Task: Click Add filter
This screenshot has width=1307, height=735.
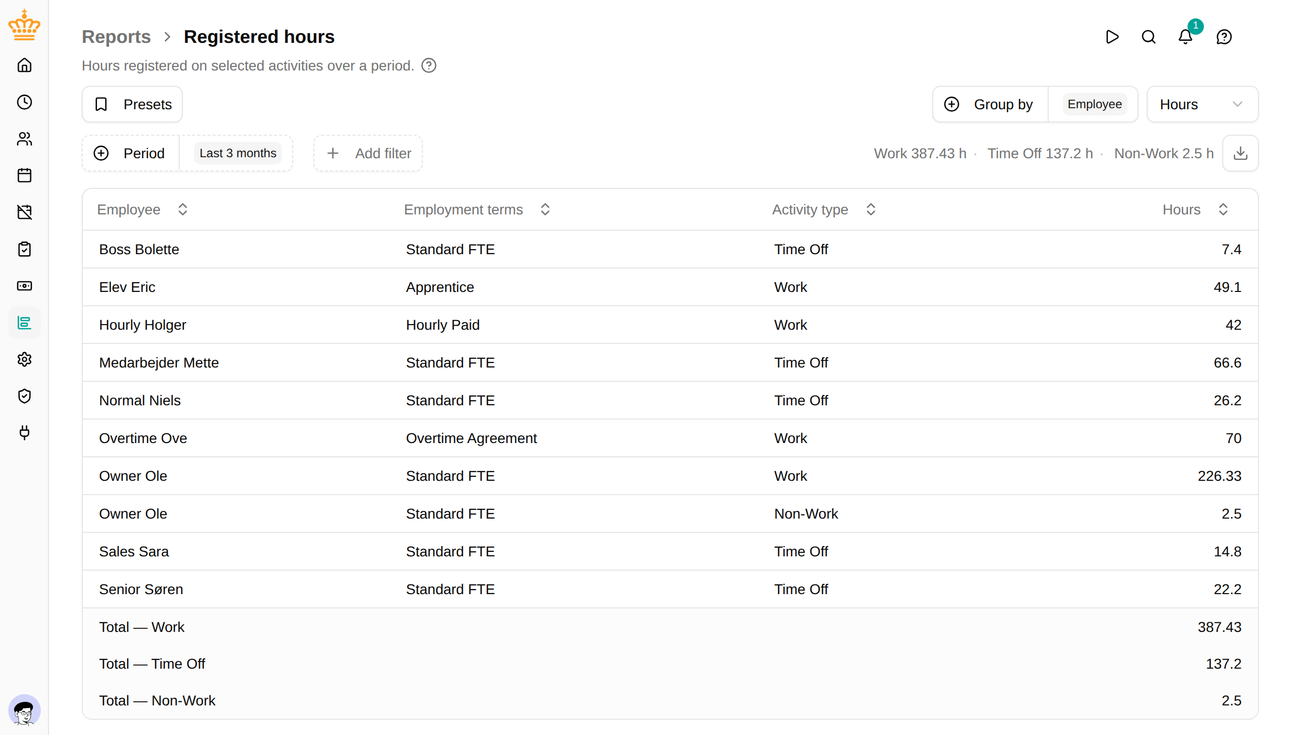Action: point(368,153)
